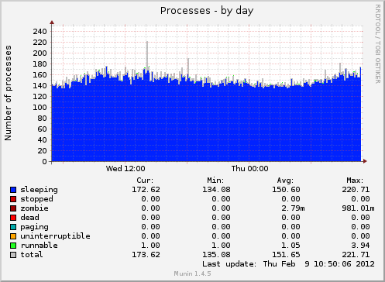385x282 pixels.
Task: Click the 'zombie' legend label
Action: (34, 208)
